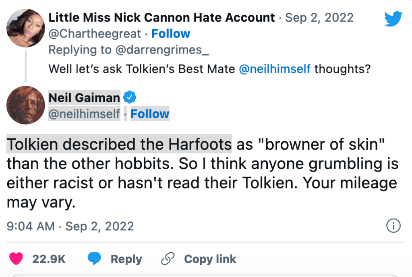Follow the @neilhimself account

(x=150, y=114)
